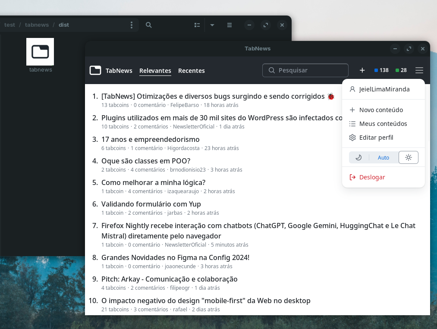Click the green TabCash counter 28
This screenshot has width=437, height=329.
pyautogui.click(x=401, y=70)
